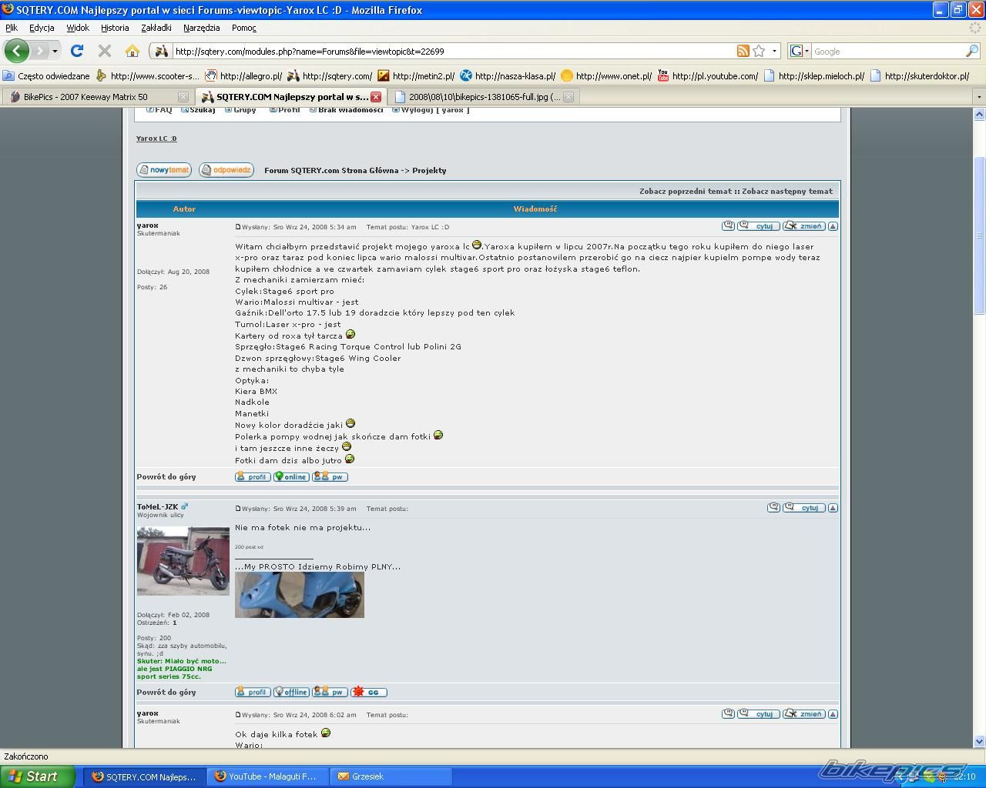Quote yarox's first post with 'cytuj'

point(759,226)
